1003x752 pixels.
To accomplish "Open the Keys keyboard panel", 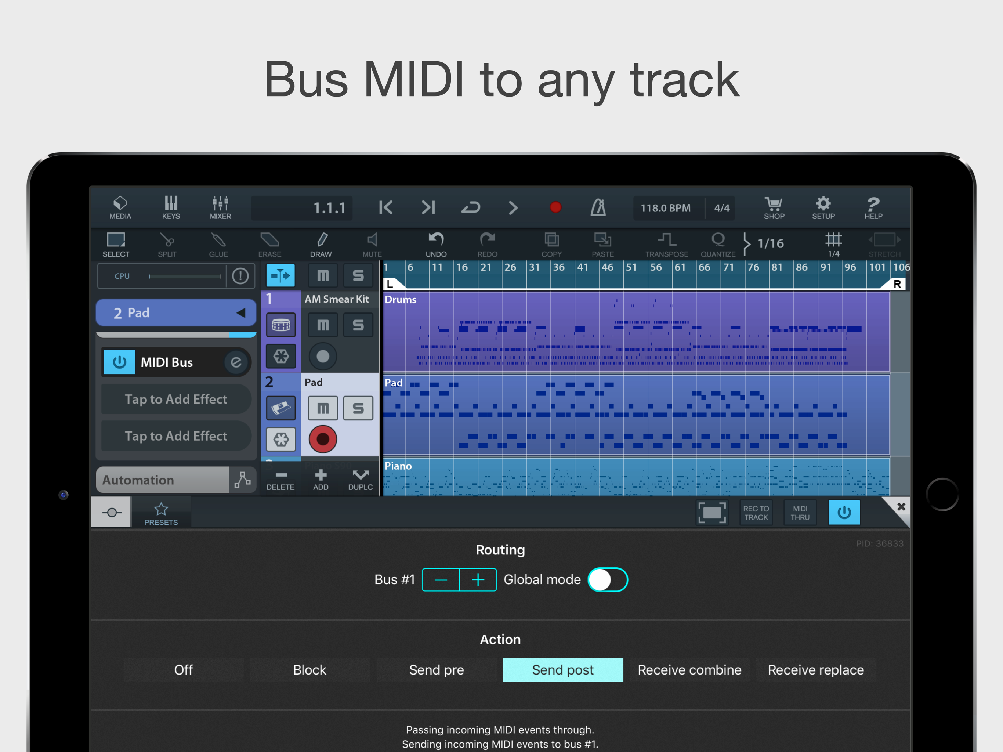I will click(171, 207).
